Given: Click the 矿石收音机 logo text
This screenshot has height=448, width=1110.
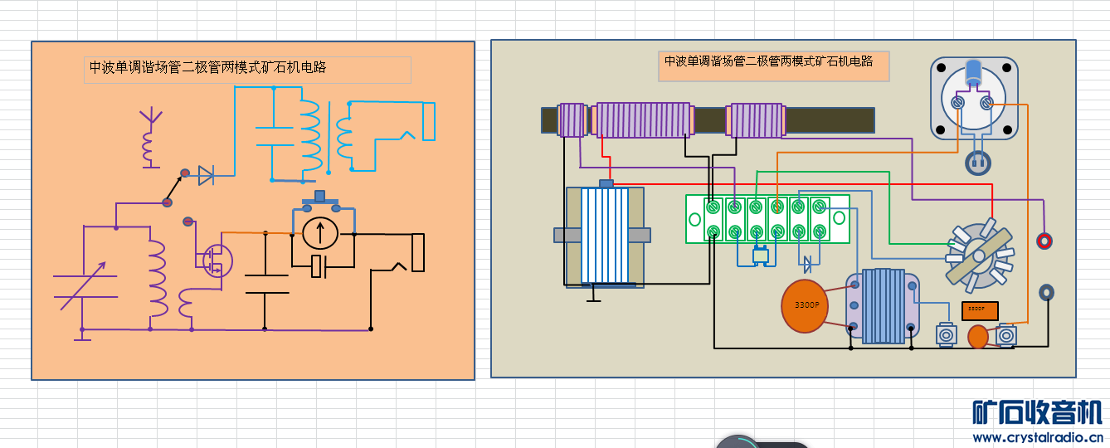Looking at the screenshot, I should pyautogui.click(x=1037, y=412).
